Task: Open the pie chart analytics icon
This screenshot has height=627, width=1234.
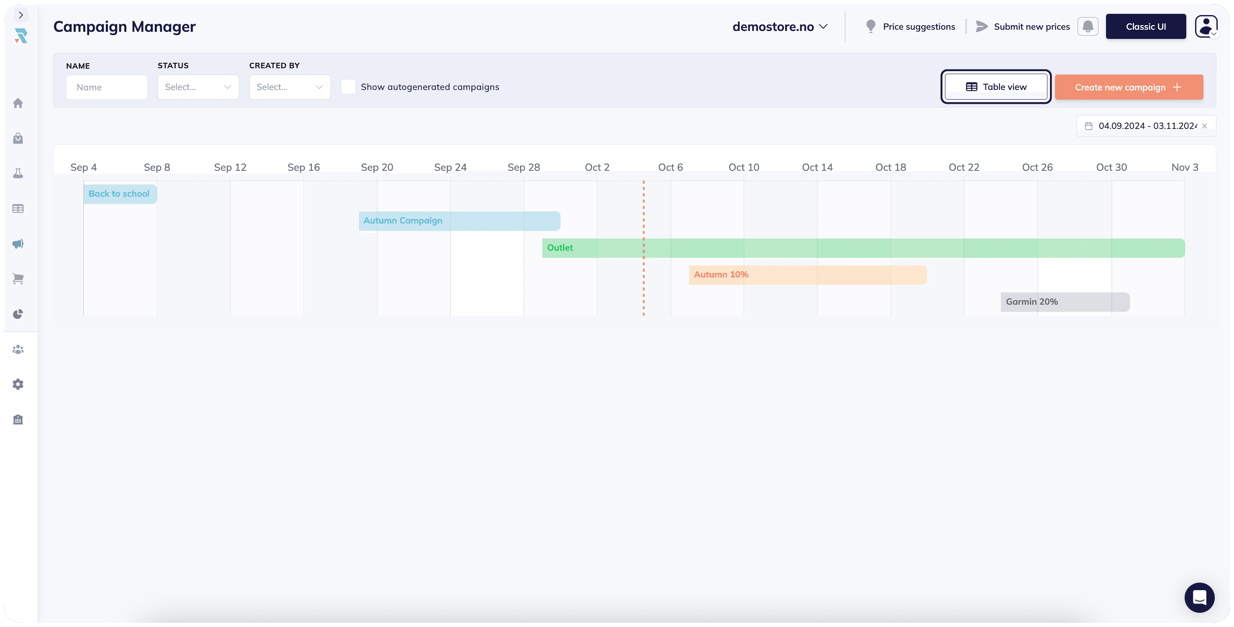Action: pos(18,314)
